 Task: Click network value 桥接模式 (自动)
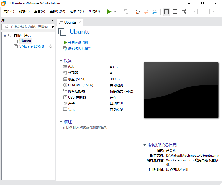pos(122,91)
